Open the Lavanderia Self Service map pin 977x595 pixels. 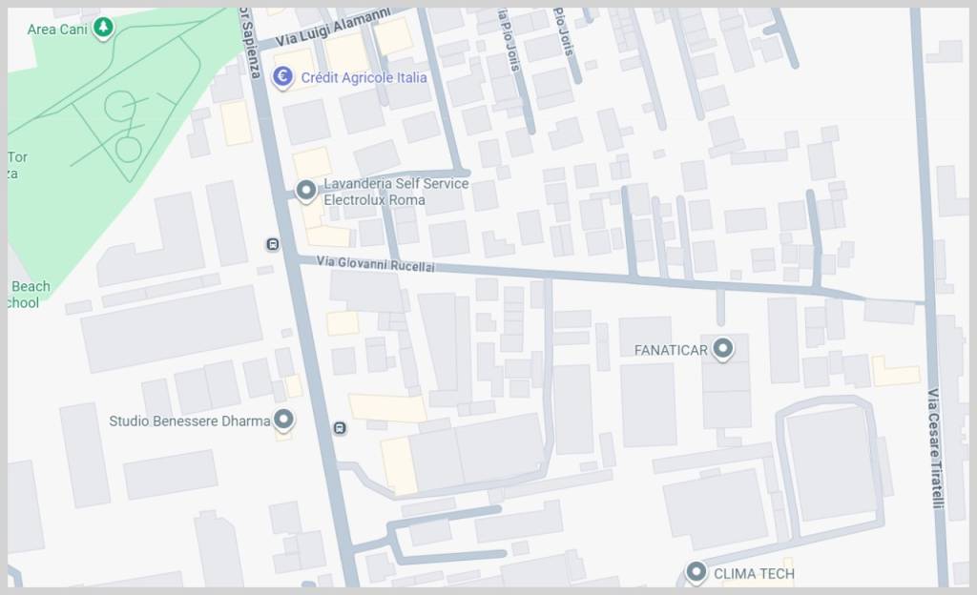coord(306,191)
